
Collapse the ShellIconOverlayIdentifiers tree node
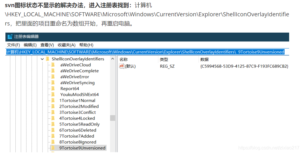[42, 59]
